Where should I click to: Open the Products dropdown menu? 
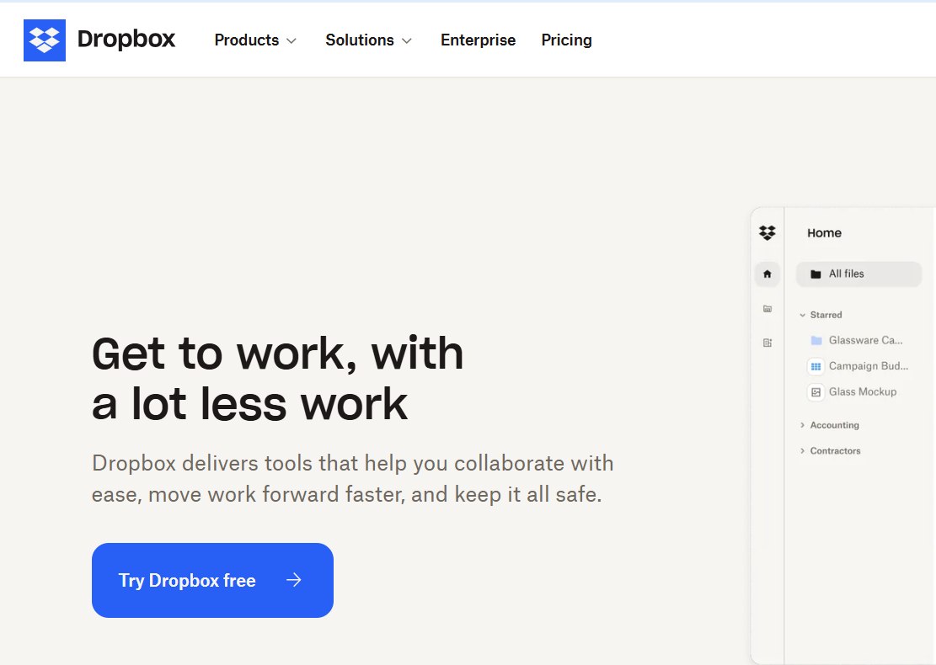(255, 40)
